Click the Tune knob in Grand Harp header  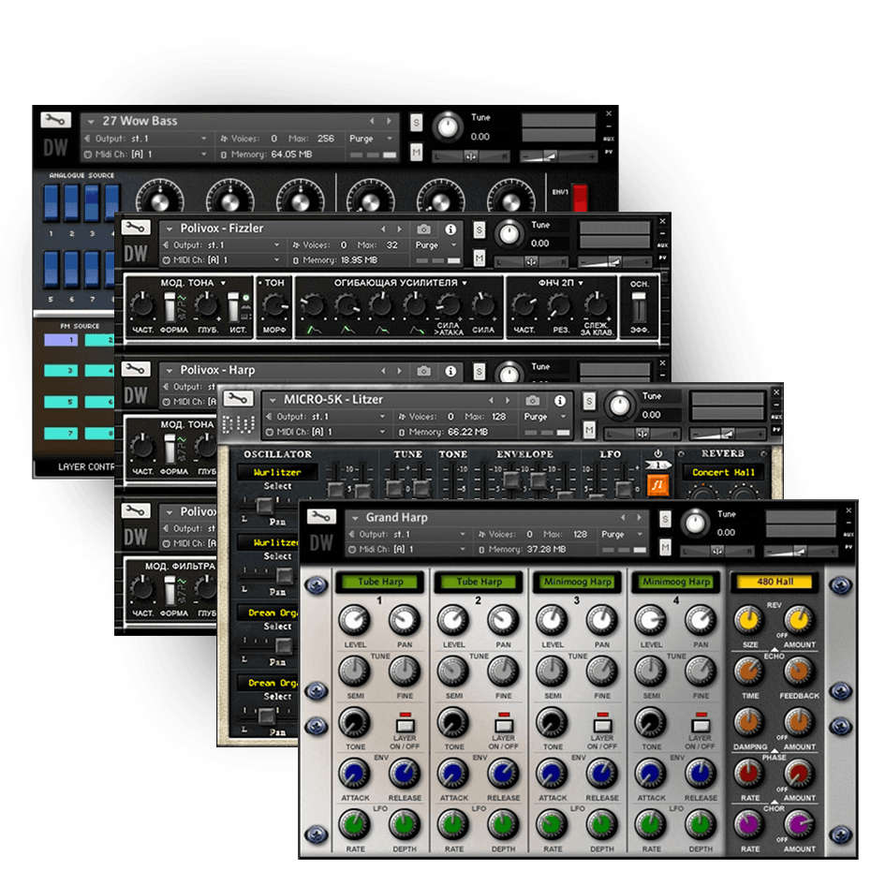point(695,524)
